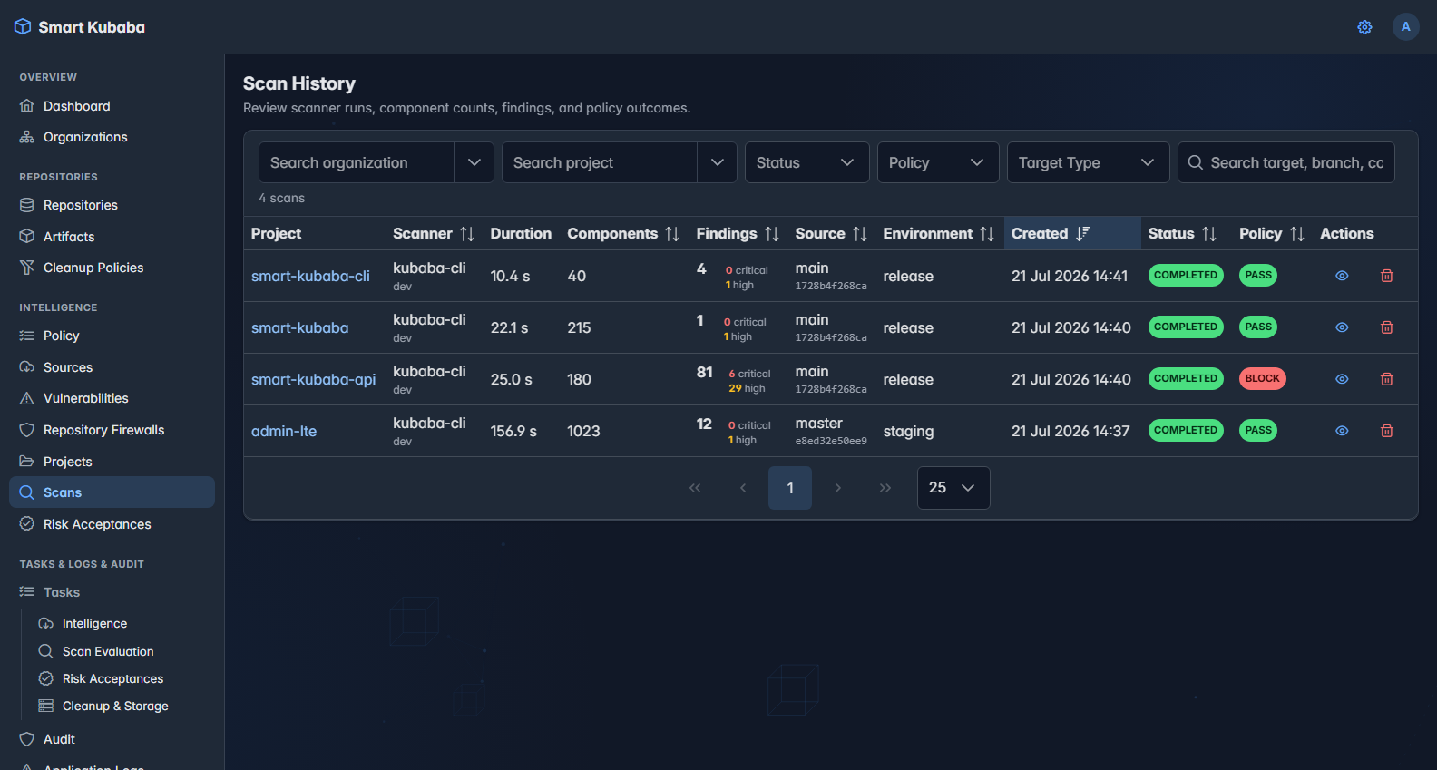1437x770 pixels.
Task: Delete the smart-kubaba-api scan
Action: click(x=1387, y=379)
